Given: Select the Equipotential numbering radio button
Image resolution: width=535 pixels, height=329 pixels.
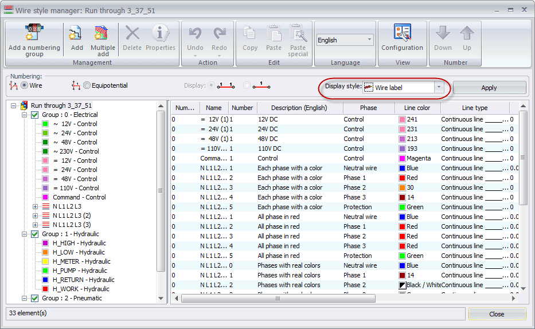Looking at the screenshot, I should (87, 85).
